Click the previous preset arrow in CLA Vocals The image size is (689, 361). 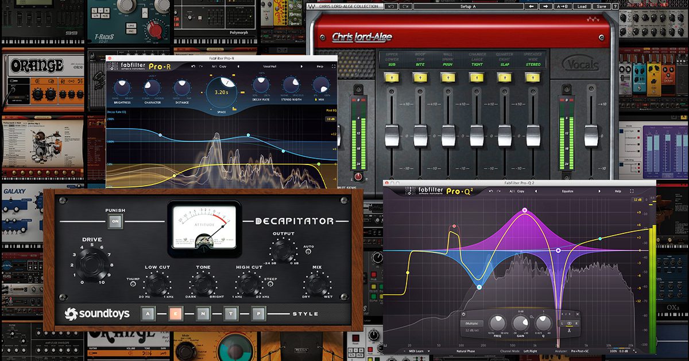pos(532,6)
